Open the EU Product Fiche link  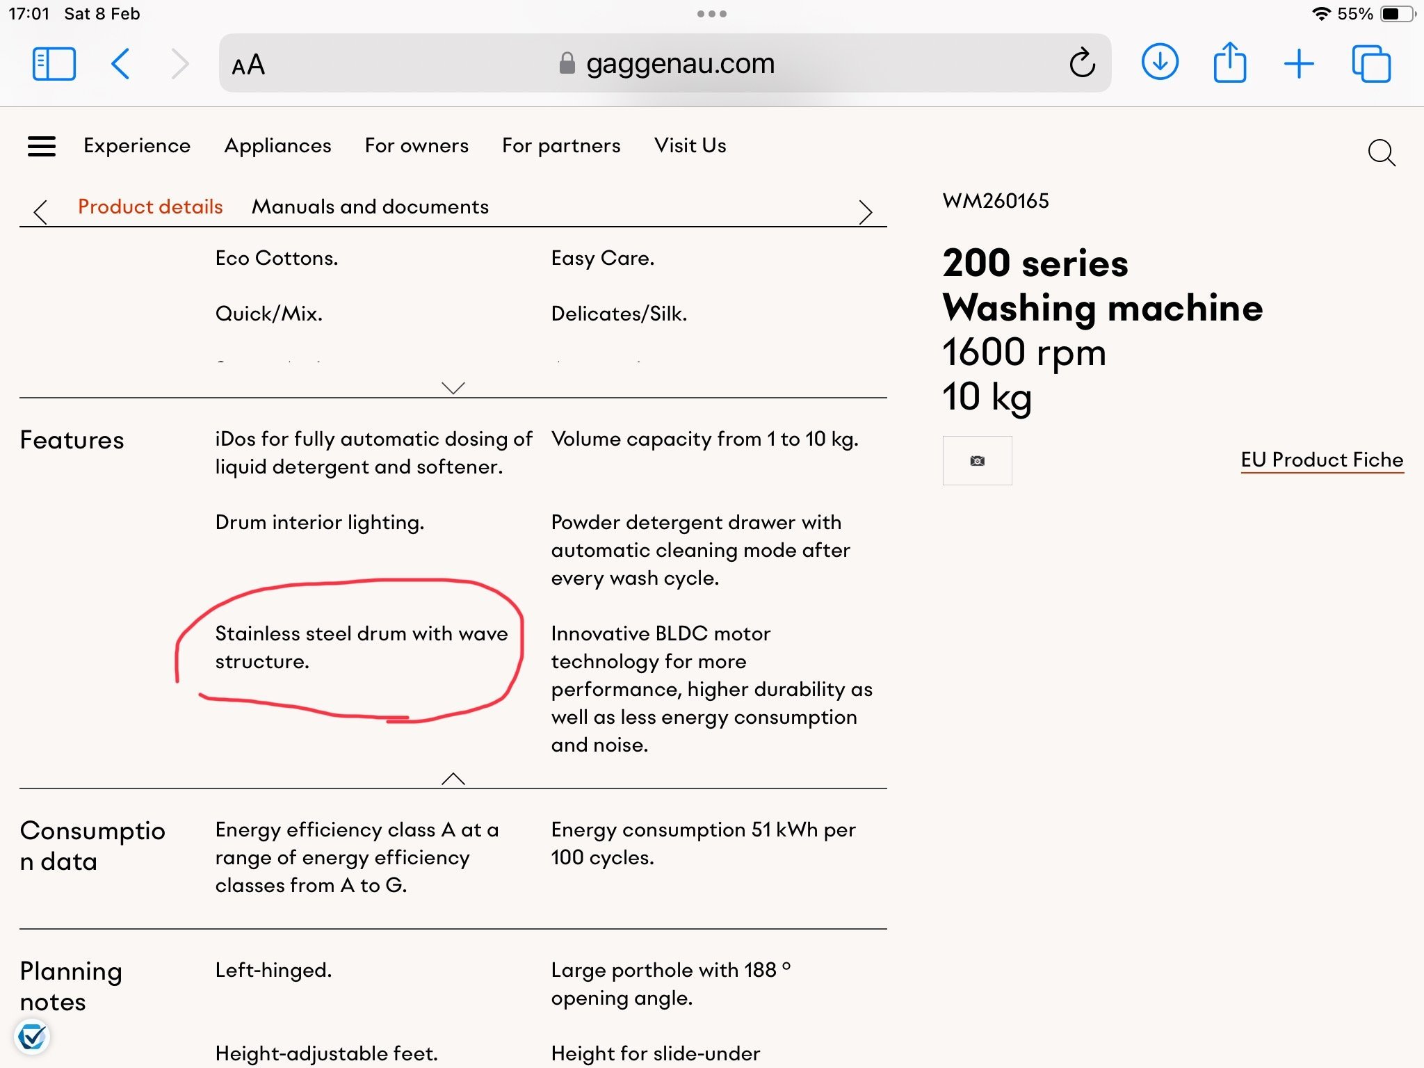click(x=1322, y=460)
